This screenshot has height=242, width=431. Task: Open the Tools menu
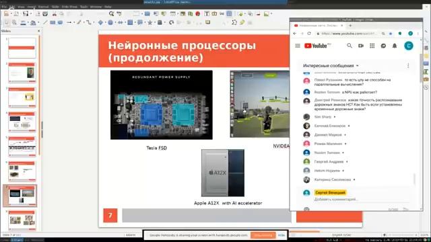[x=84, y=7]
